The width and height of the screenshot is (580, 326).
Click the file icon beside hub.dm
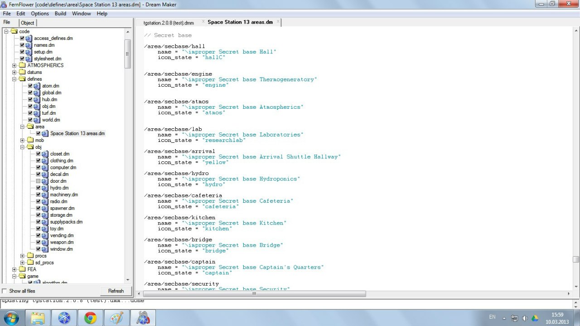(37, 99)
